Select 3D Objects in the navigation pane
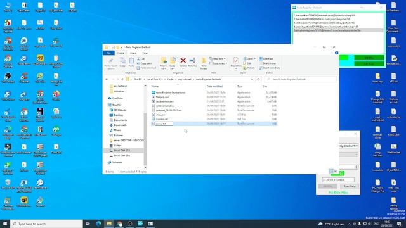This screenshot has width=406, height=228. (x=119, y=110)
